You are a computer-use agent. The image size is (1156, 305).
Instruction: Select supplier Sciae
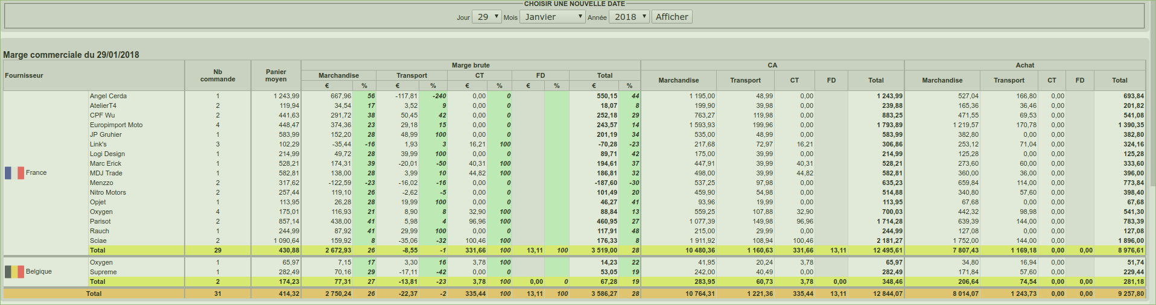tap(98, 241)
